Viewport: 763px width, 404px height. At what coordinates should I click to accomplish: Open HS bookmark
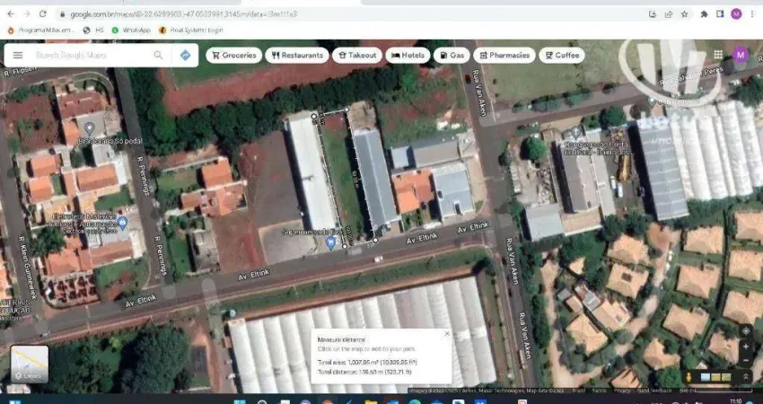tap(93, 31)
